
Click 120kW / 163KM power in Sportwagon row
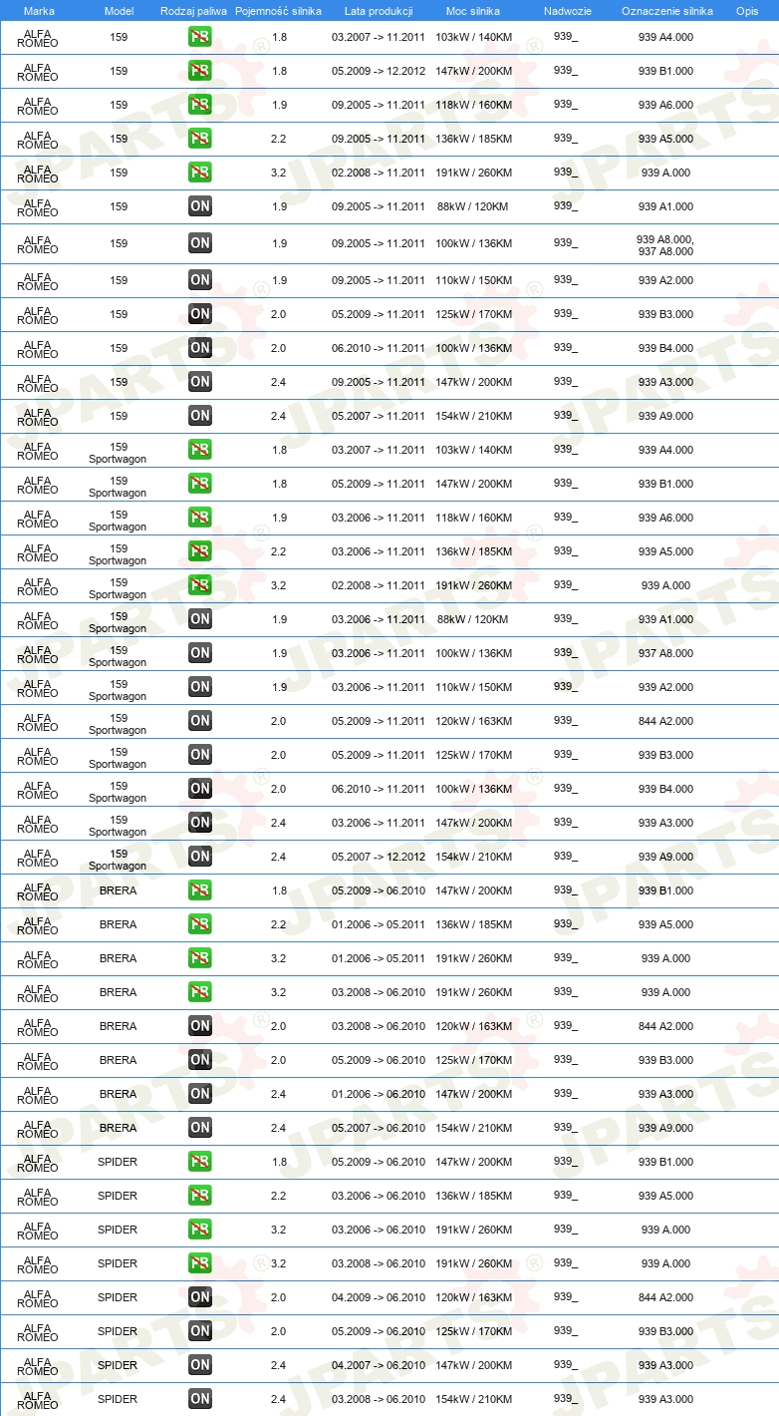click(x=473, y=721)
